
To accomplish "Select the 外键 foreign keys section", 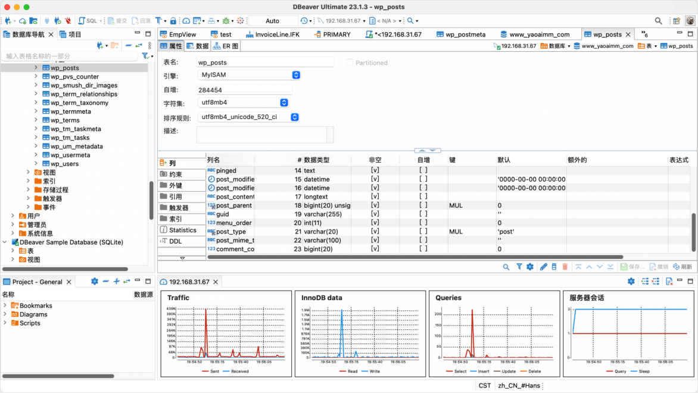I will tap(182, 186).
